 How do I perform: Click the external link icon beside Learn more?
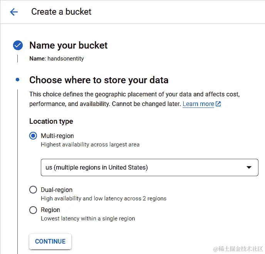218,104
